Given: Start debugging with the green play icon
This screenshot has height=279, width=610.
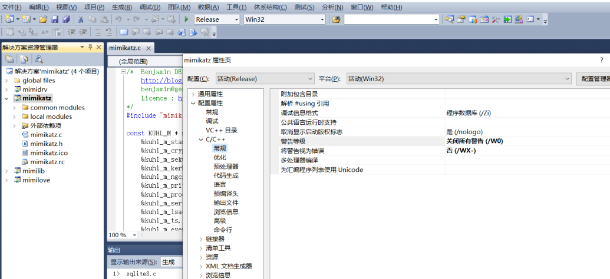Looking at the screenshot, I should point(186,19).
